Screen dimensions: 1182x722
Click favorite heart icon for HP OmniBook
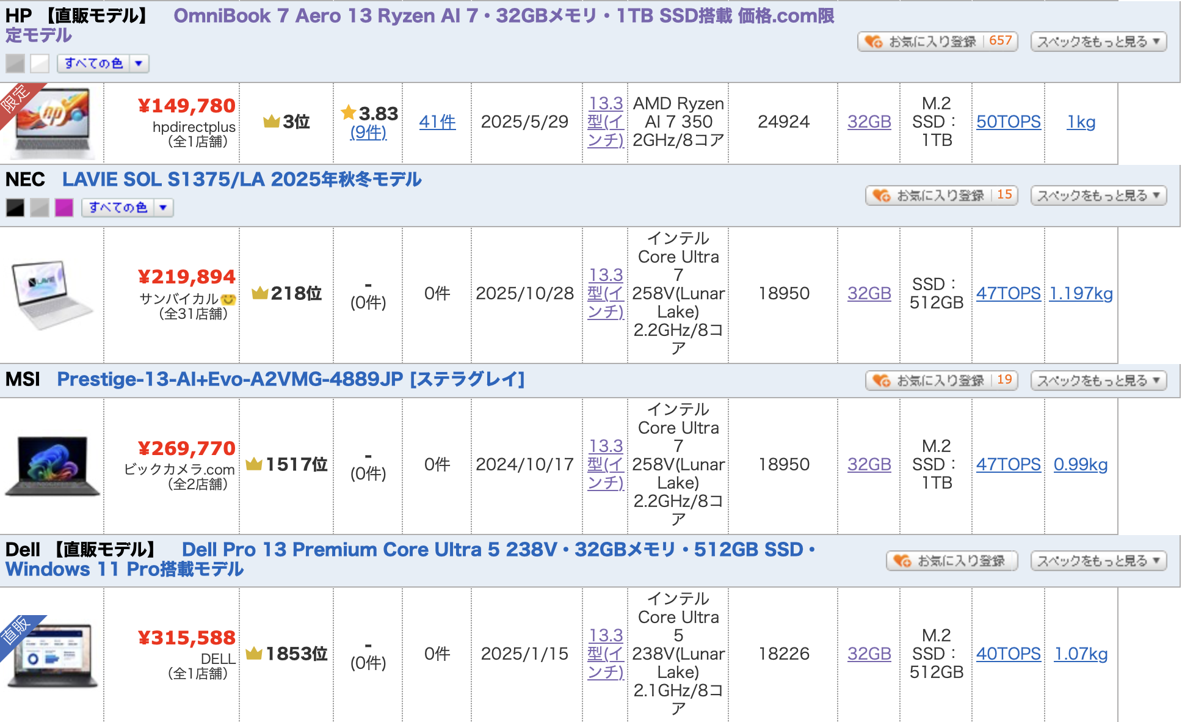pos(874,42)
